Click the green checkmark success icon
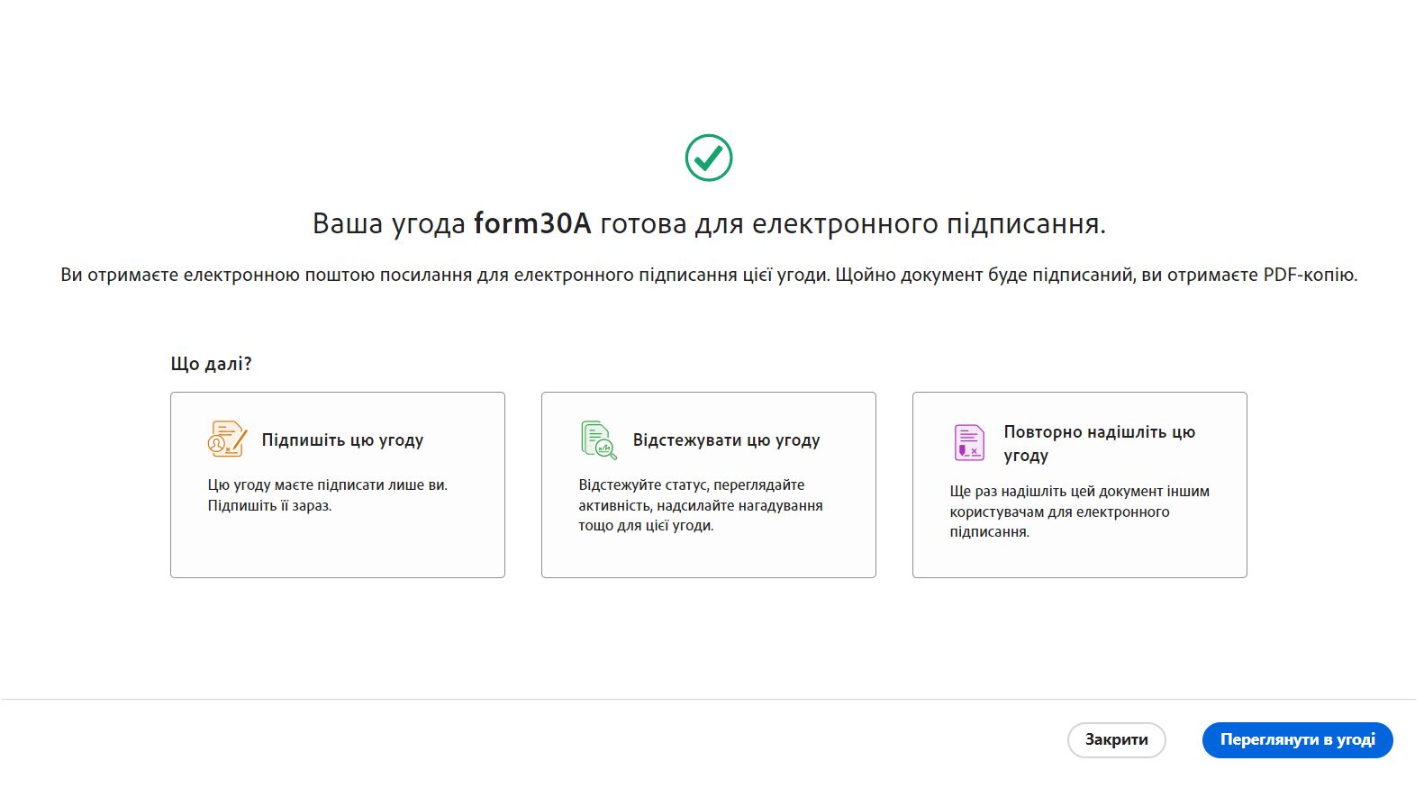The width and height of the screenshot is (1424, 797). 711,157
